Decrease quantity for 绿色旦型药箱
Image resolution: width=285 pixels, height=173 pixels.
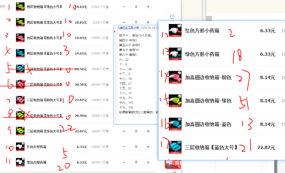124,162
